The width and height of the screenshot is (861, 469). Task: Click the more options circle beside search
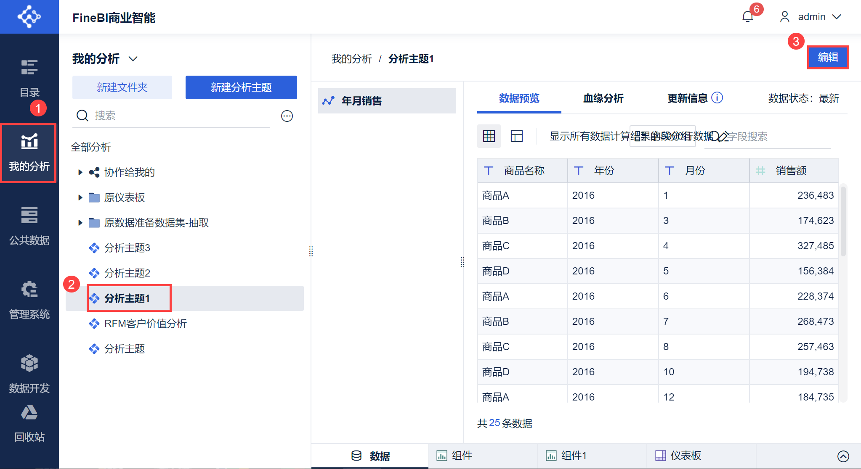click(x=287, y=116)
